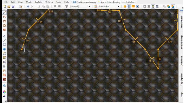Image resolution: width=184 pixels, height=103 pixels.
Task: Click the linedef color presets icon
Action: tap(96, 7)
